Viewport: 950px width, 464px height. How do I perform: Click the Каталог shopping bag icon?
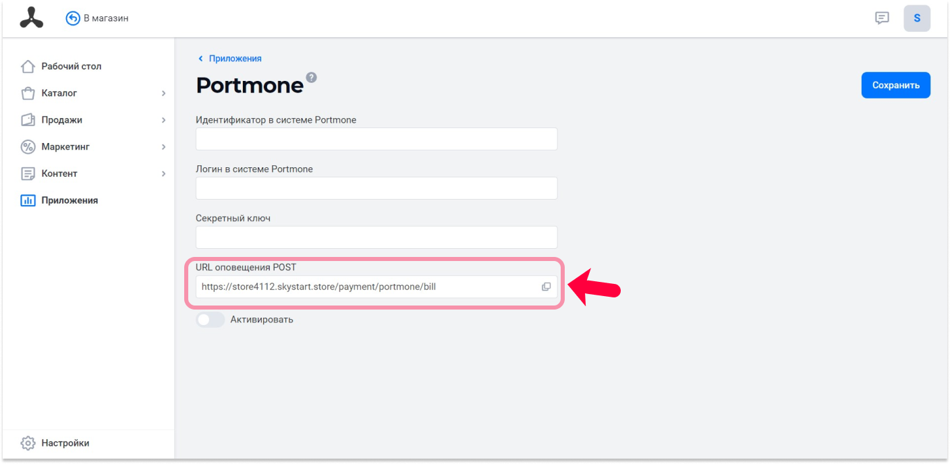pyautogui.click(x=28, y=93)
